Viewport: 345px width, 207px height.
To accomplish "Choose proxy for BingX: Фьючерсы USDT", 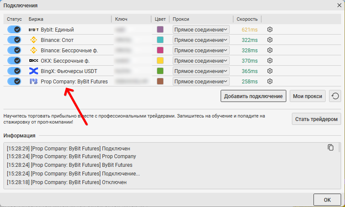I will 201,71.
